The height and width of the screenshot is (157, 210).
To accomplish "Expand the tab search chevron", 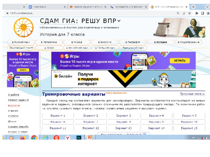I will tap(207, 7).
